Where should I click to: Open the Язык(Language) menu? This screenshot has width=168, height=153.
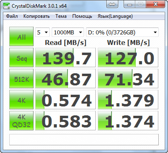(x=115, y=16)
